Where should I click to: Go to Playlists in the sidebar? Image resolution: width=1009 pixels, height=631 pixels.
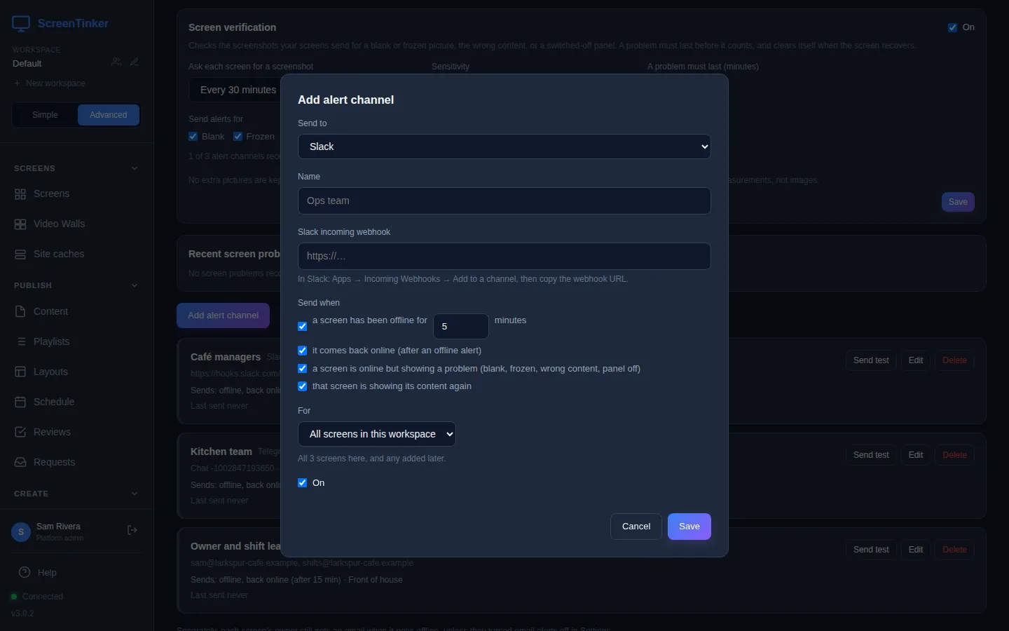tap(76, 341)
